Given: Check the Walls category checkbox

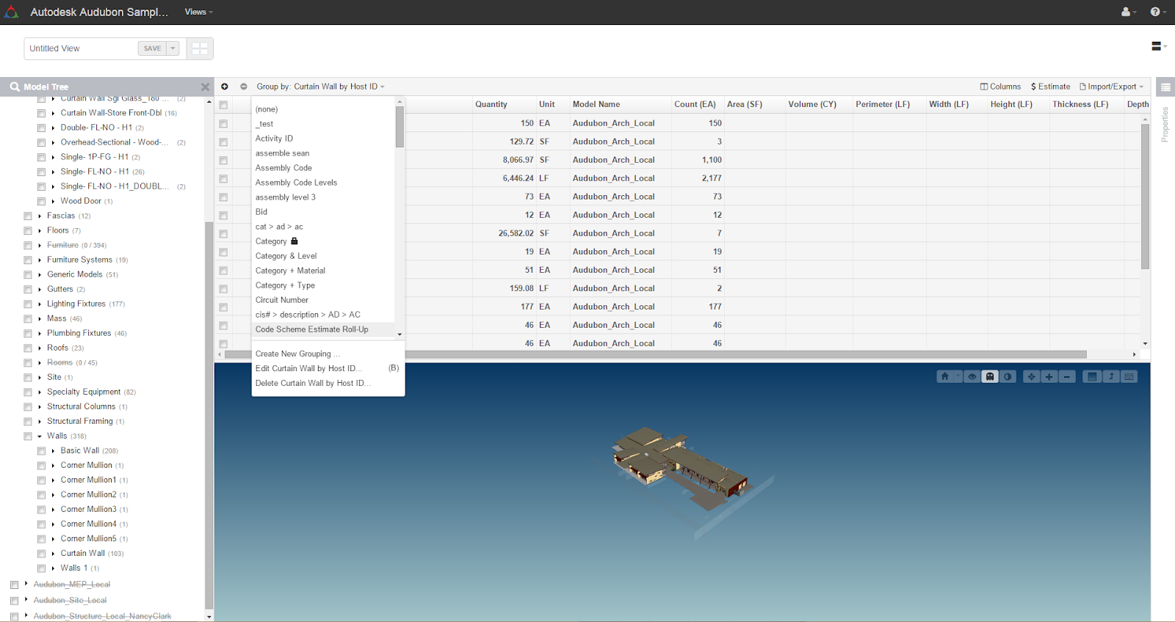Looking at the screenshot, I should (x=28, y=436).
